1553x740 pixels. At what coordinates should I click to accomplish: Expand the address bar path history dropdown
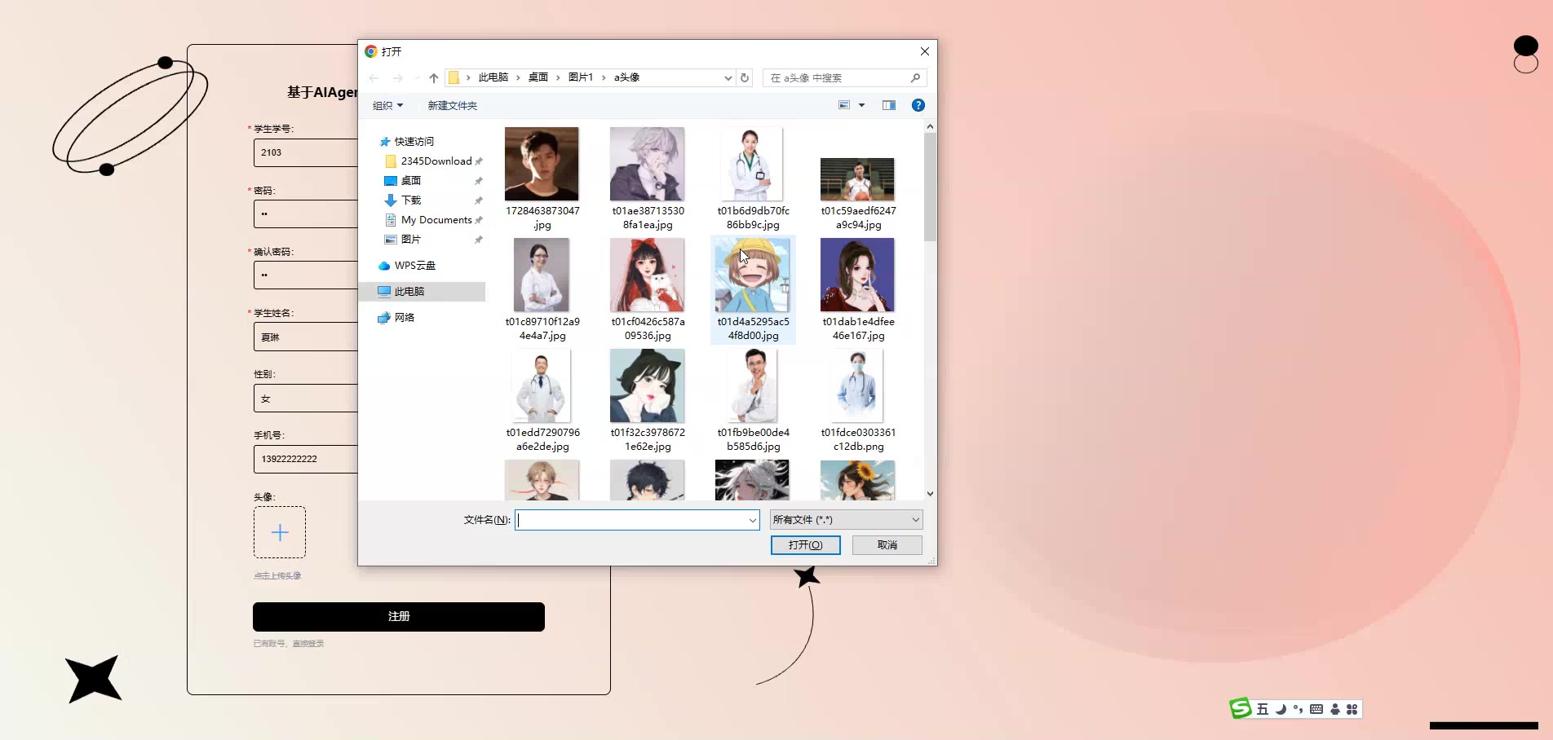point(728,78)
